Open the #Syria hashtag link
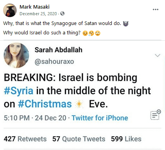The width and height of the screenshot is (165, 150). click(x=19, y=91)
